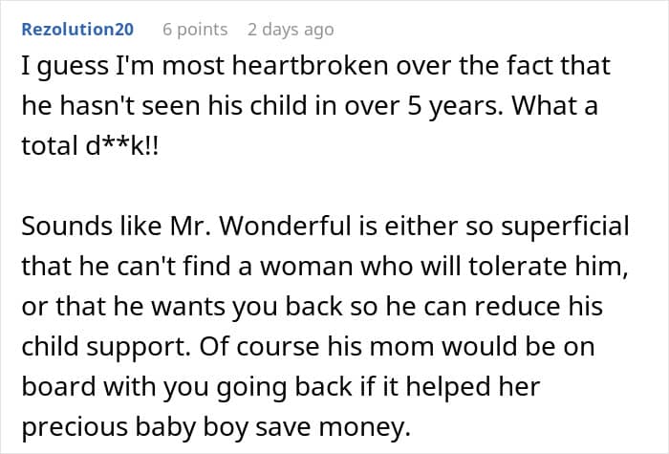Click the opening words "I guess I'm"
This screenshot has width=669, height=454.
[76, 68]
